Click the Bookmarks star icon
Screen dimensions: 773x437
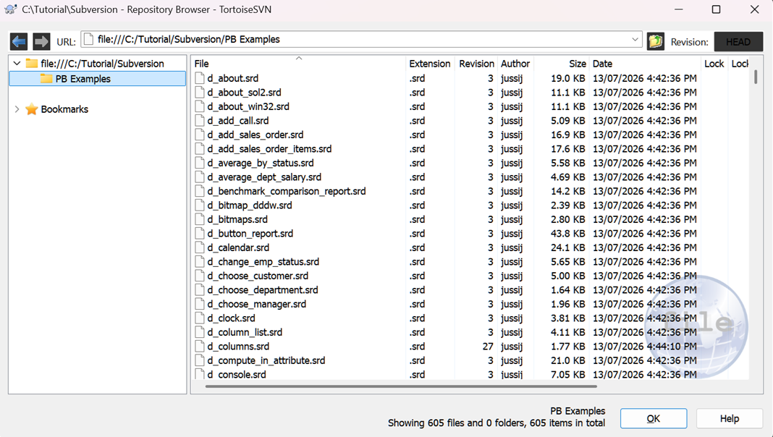[x=32, y=109]
